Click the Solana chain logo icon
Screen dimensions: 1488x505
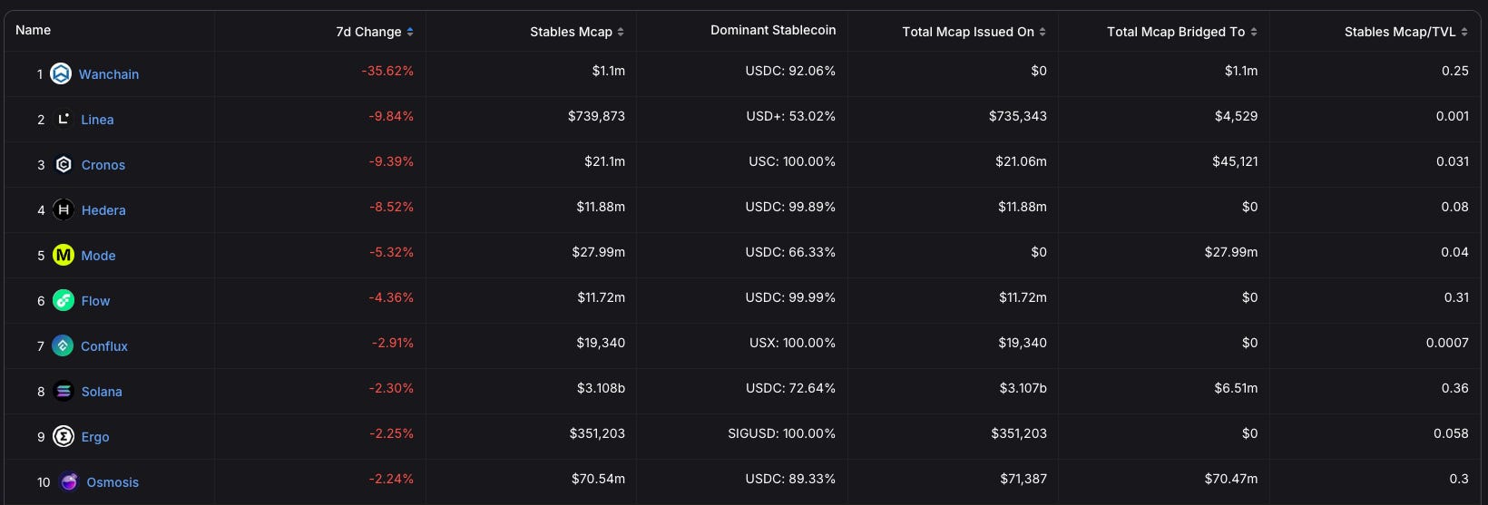[x=64, y=392]
